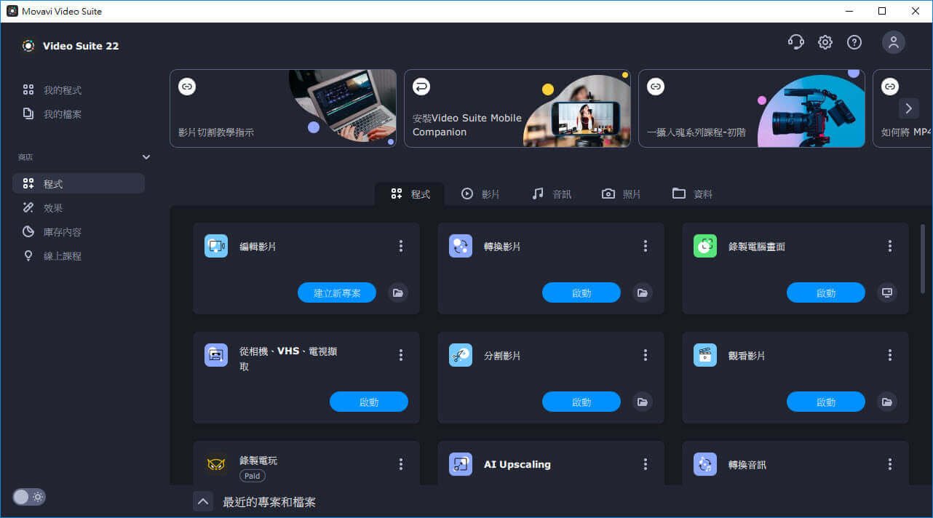Click the Video Suite 22 logo icon
The width and height of the screenshot is (933, 518).
click(x=28, y=46)
